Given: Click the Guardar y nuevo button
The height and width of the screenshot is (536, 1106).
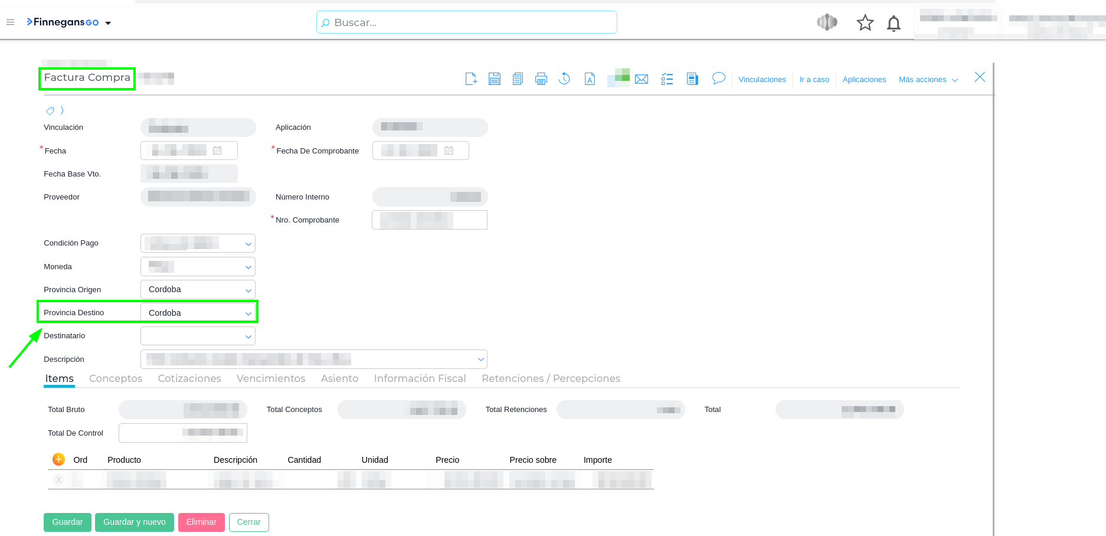Looking at the screenshot, I should click(x=134, y=522).
